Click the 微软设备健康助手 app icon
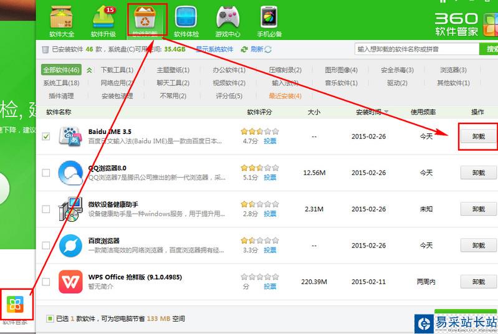 point(70,209)
